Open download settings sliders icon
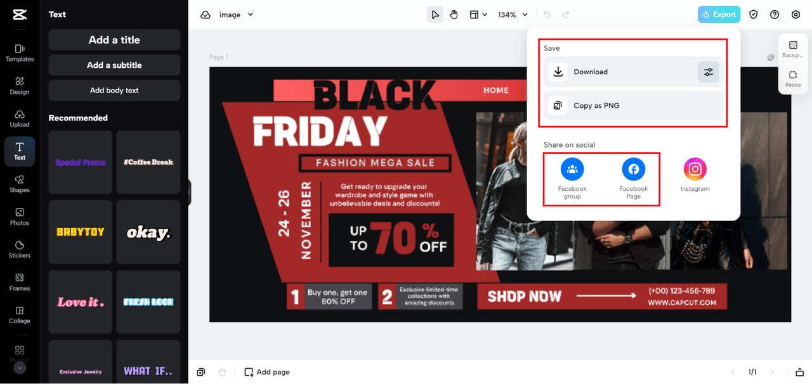 pos(709,72)
